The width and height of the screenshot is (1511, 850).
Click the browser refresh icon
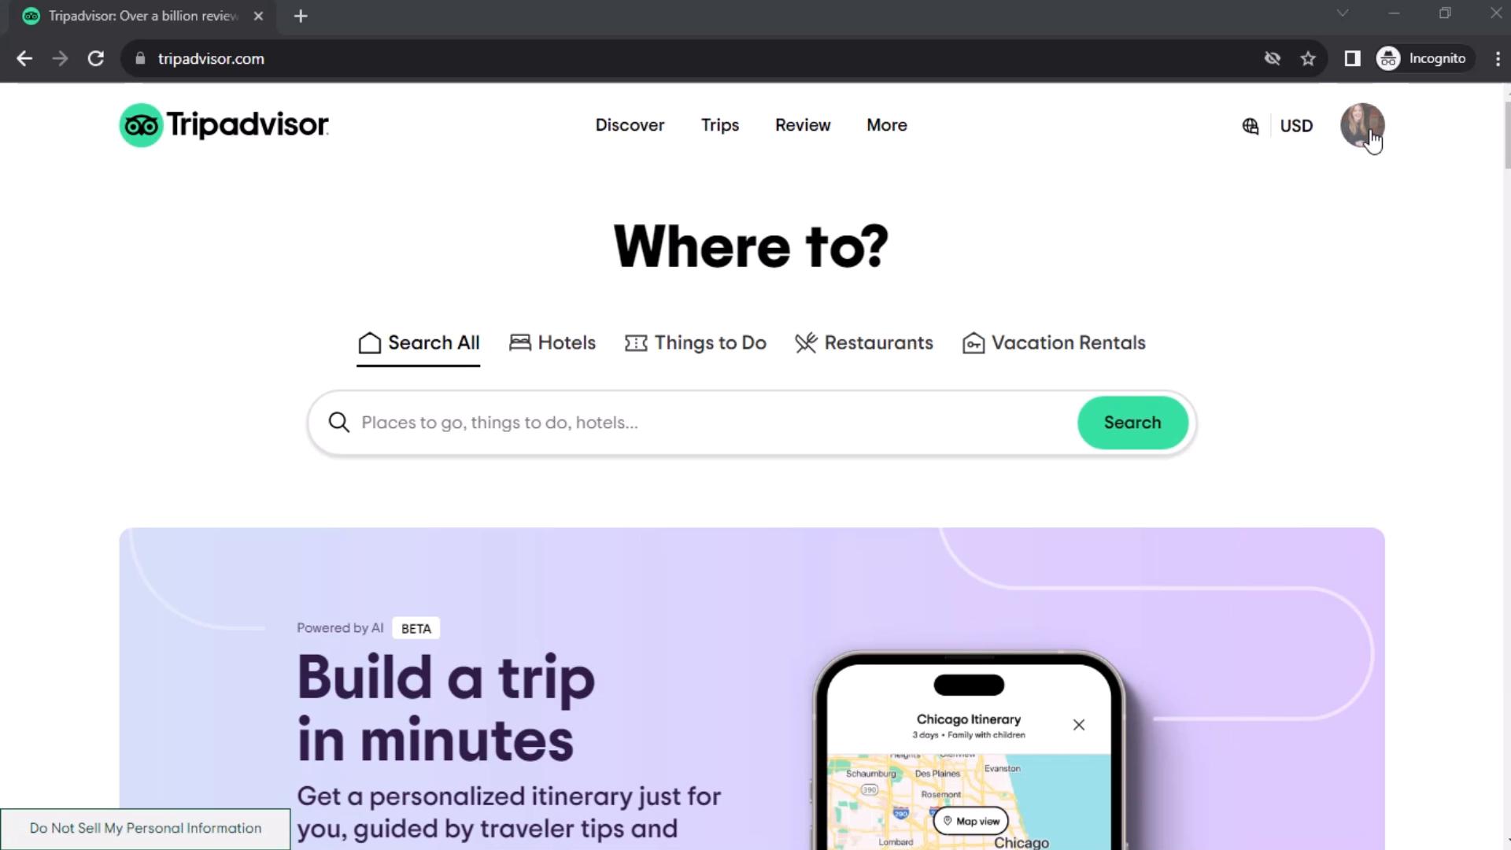(95, 59)
